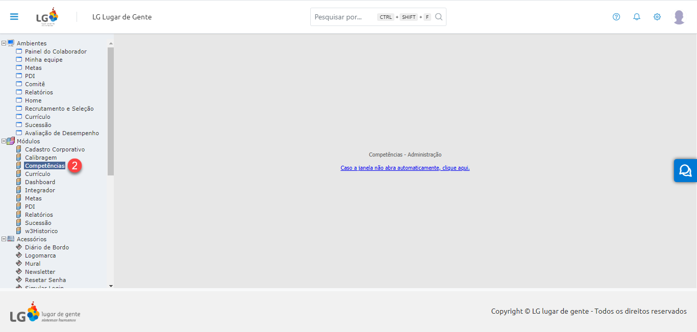Select the highlighted Competências module
Screen dimensions: 697x332
45,166
